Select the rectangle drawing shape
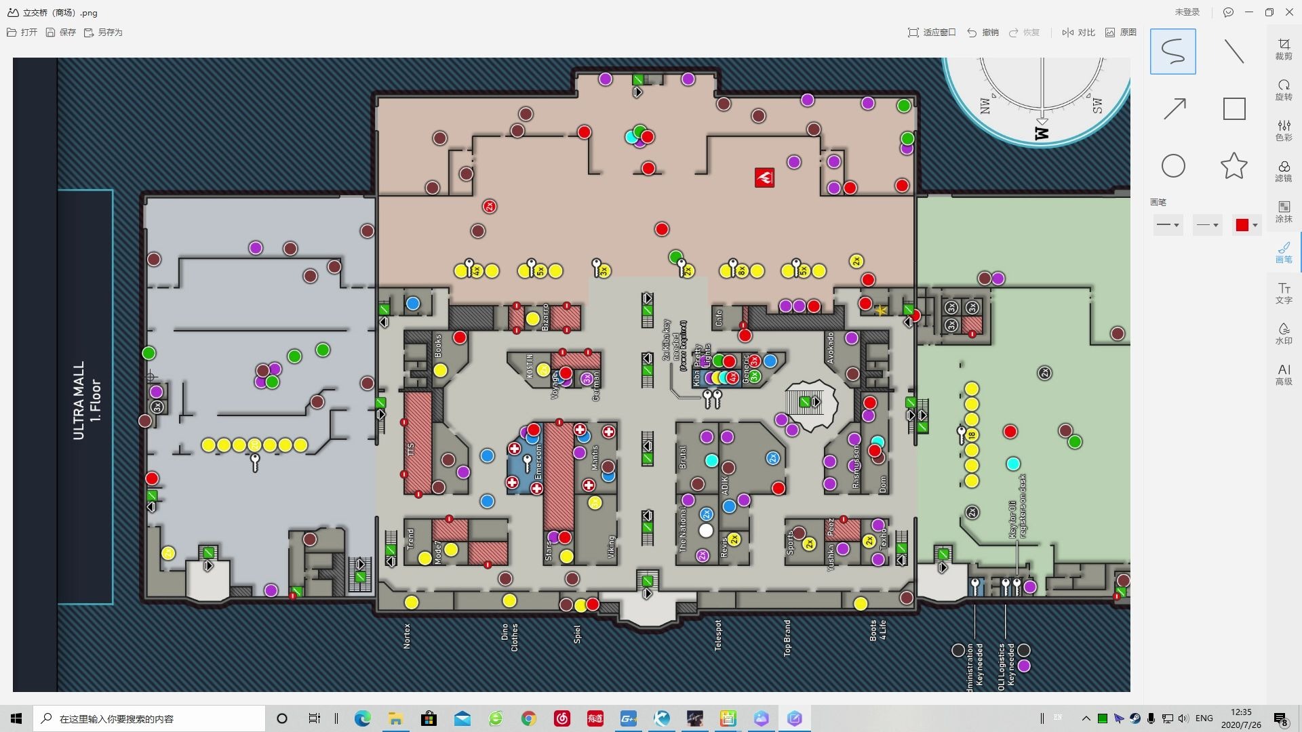1302x732 pixels. 1234,108
